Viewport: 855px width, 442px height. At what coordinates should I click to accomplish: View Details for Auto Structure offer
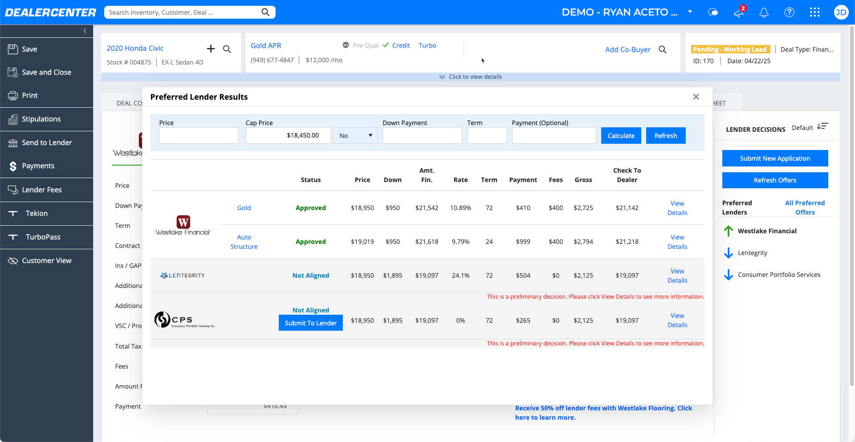click(x=677, y=242)
